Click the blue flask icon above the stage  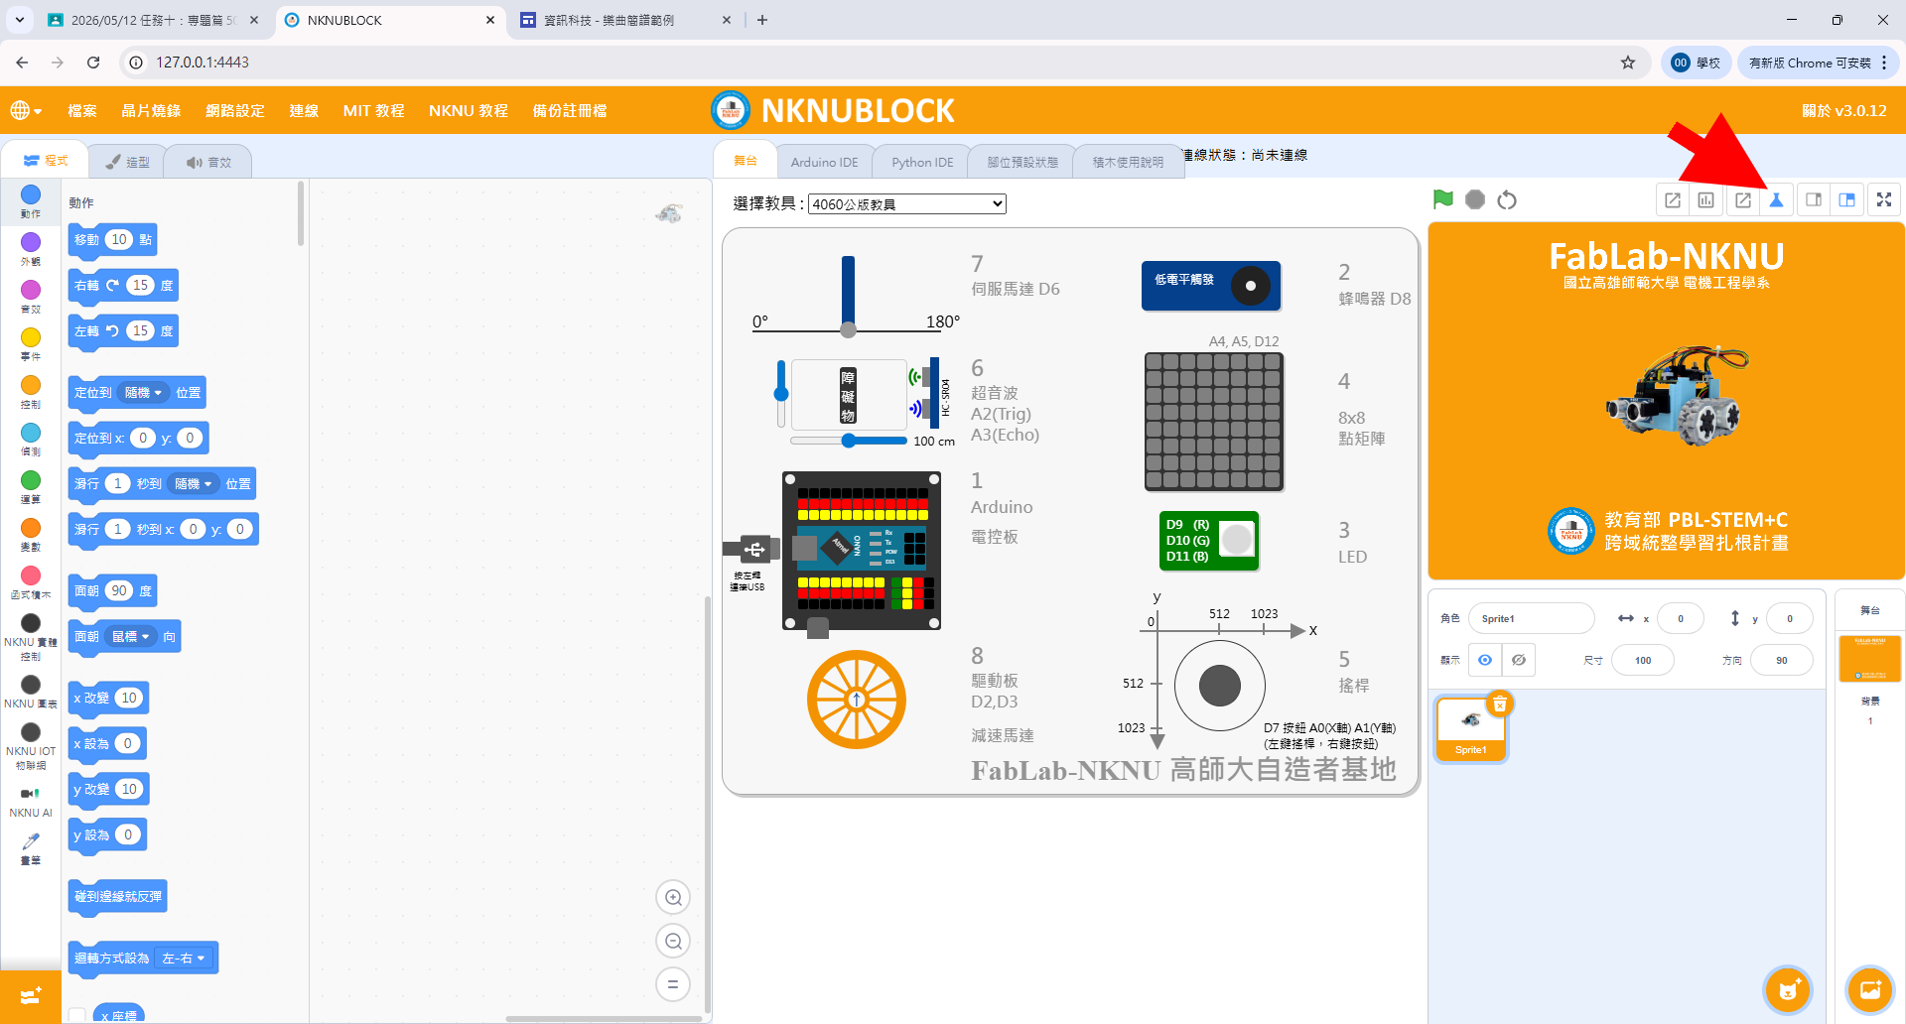click(x=1776, y=199)
